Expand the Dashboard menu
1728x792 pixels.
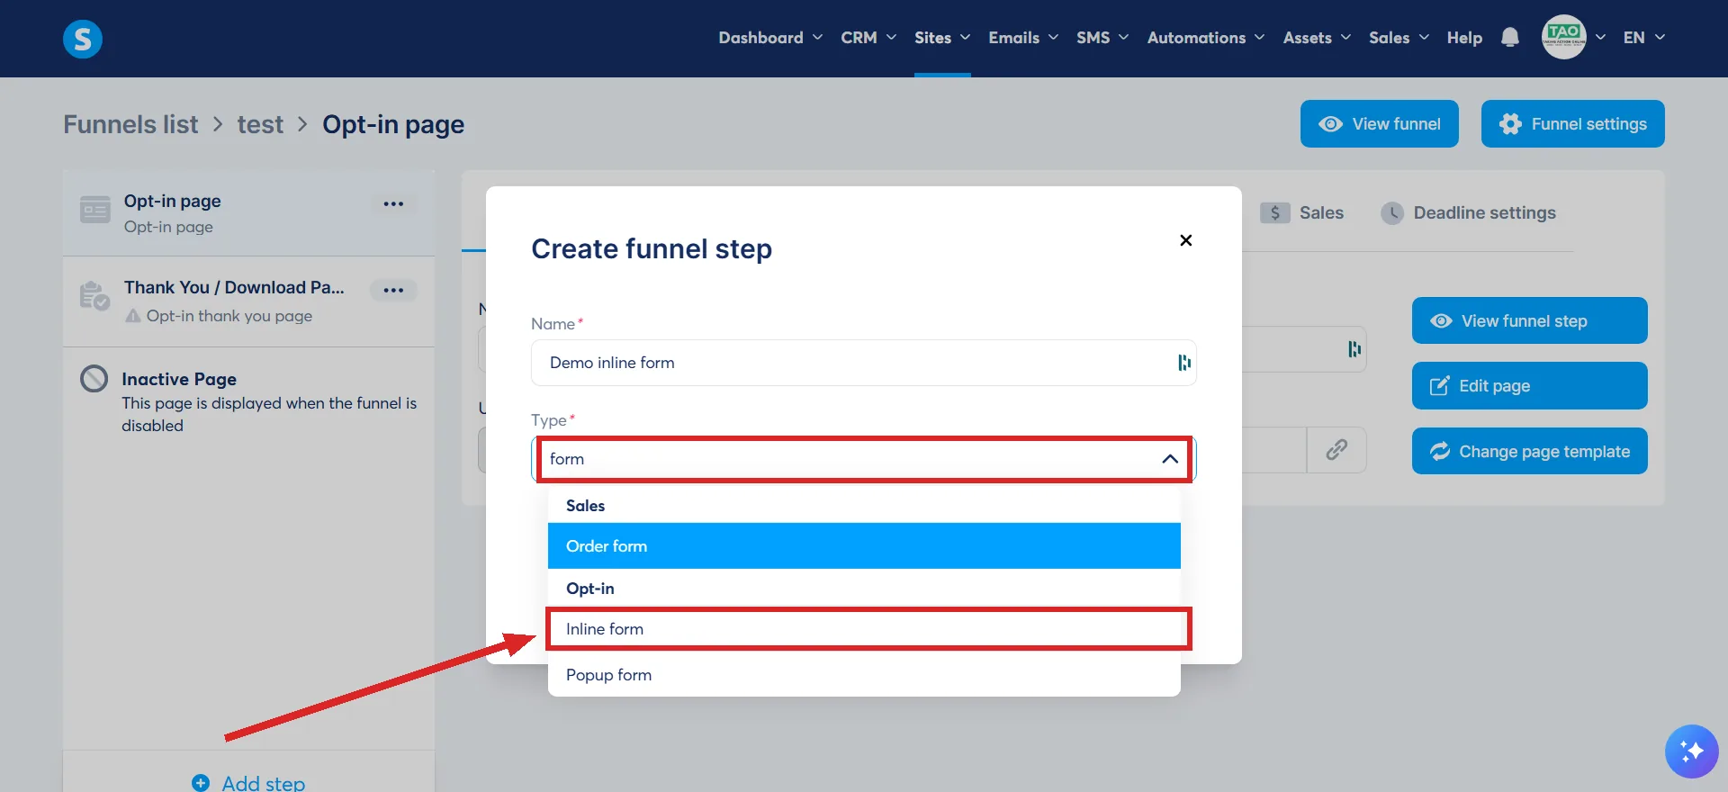(770, 38)
